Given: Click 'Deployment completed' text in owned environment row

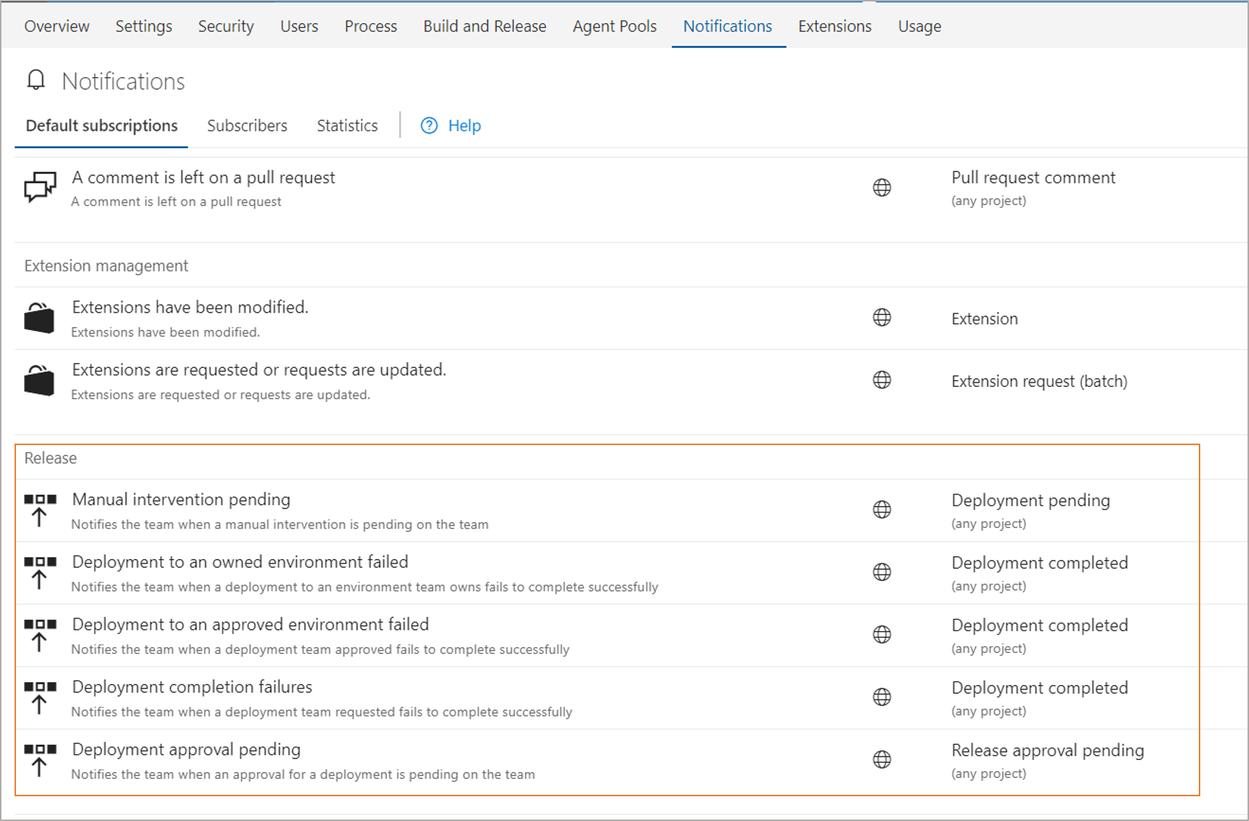Looking at the screenshot, I should click(x=1040, y=563).
